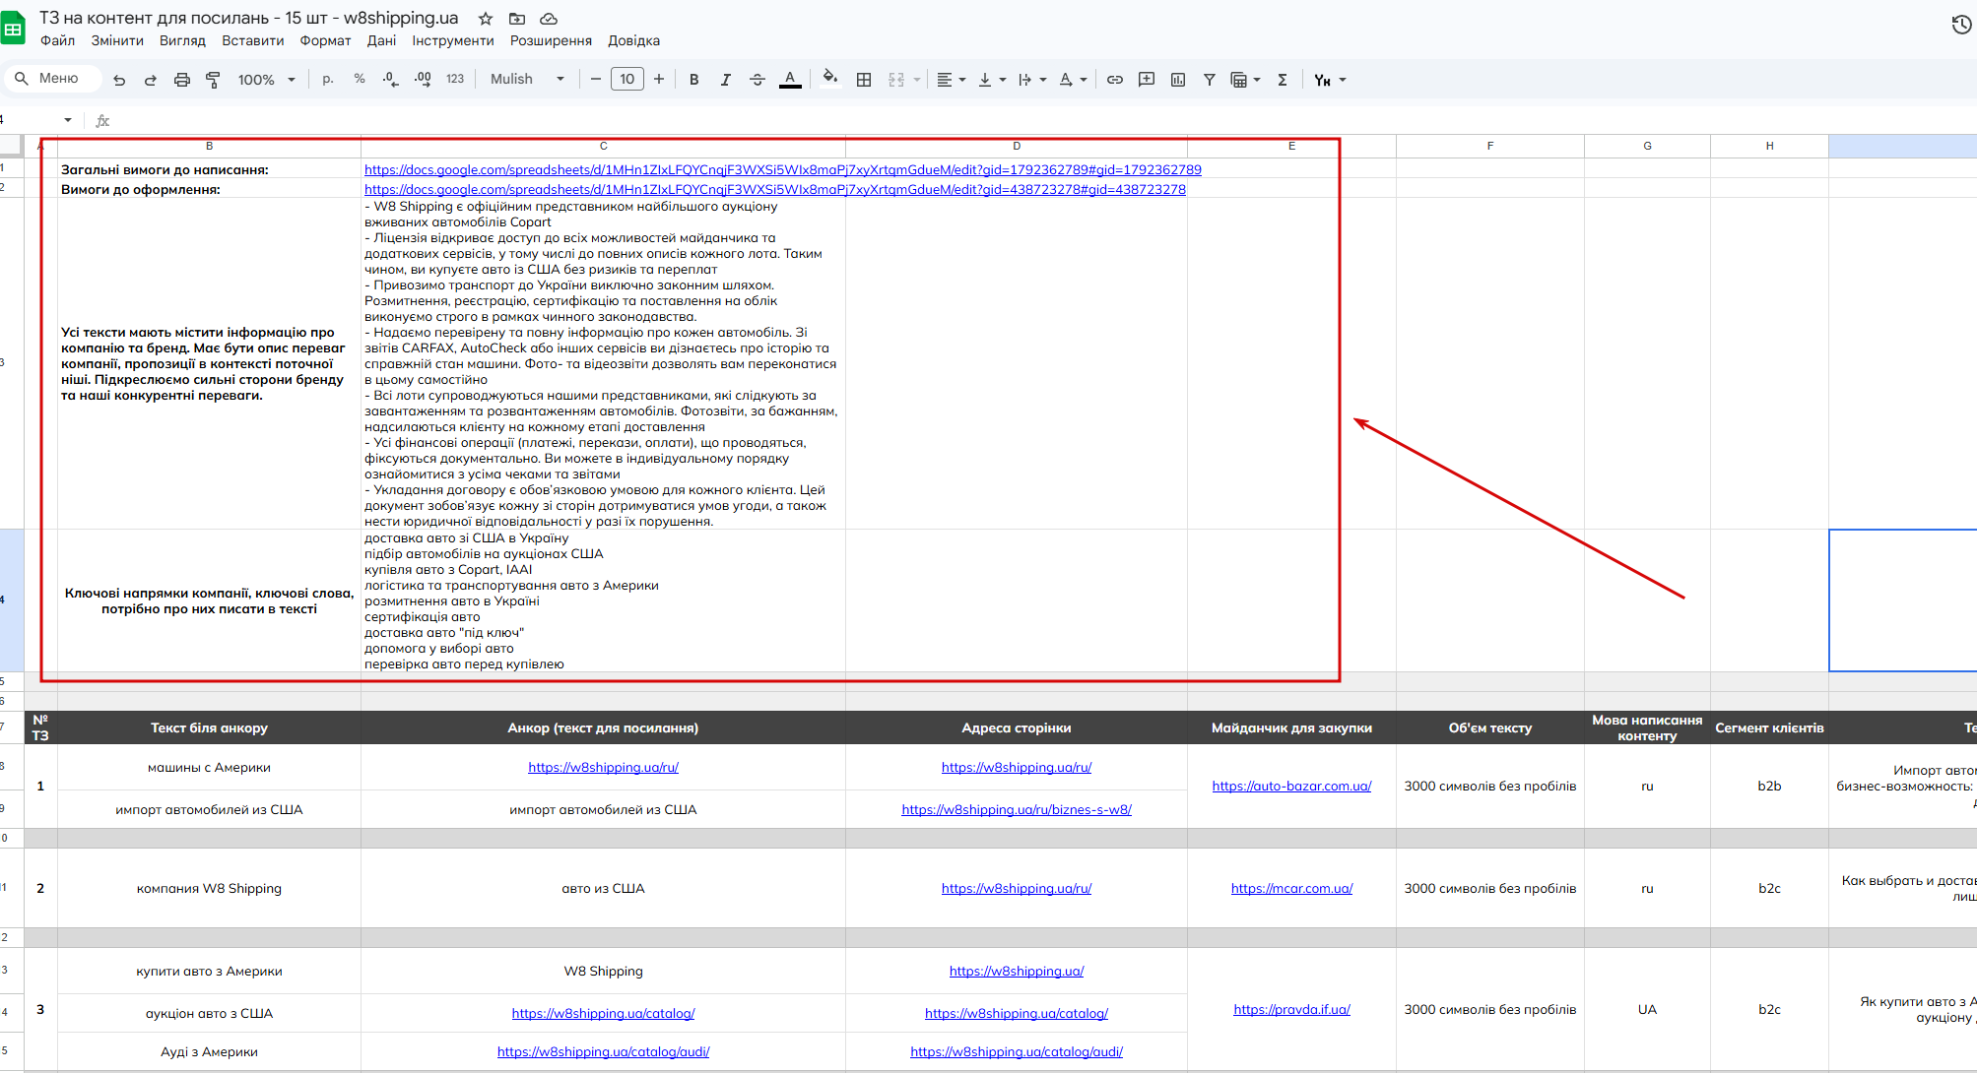Click the Undo icon
The width and height of the screenshot is (1977, 1073).
119,80
